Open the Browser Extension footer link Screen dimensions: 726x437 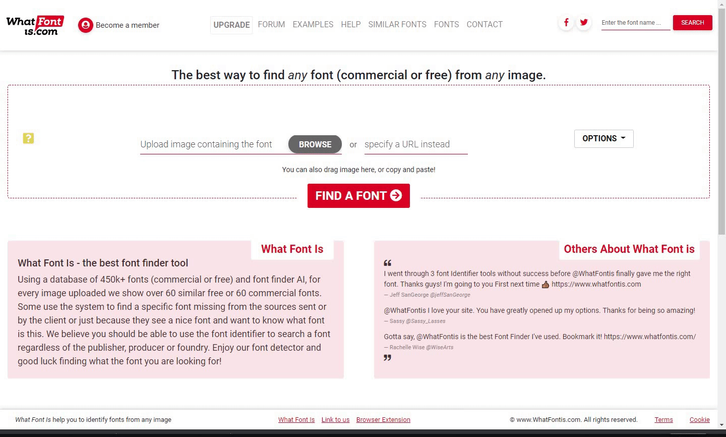coord(383,420)
